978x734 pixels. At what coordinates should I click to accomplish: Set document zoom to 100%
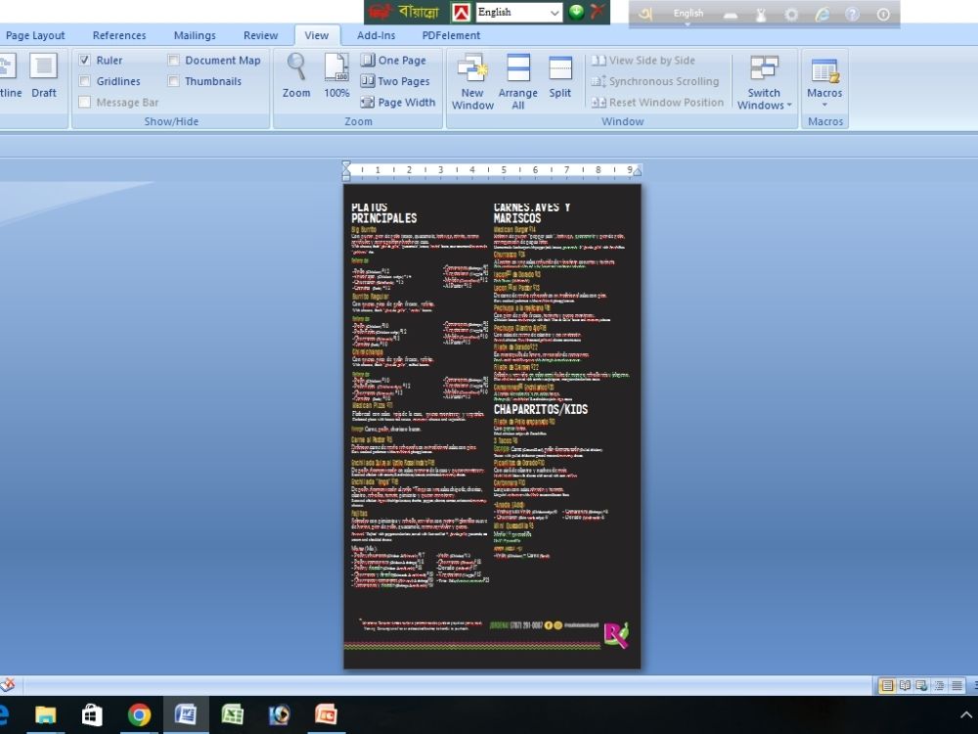336,76
